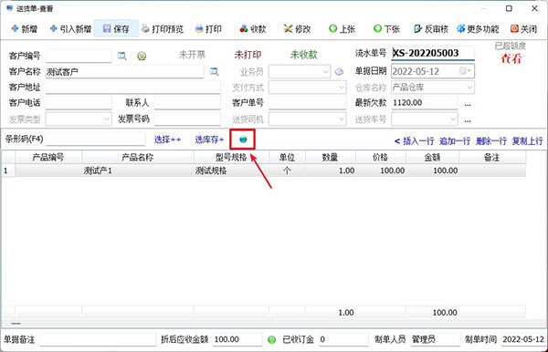
Task: Click 删除一行 to delete a row
Action: 491,141
